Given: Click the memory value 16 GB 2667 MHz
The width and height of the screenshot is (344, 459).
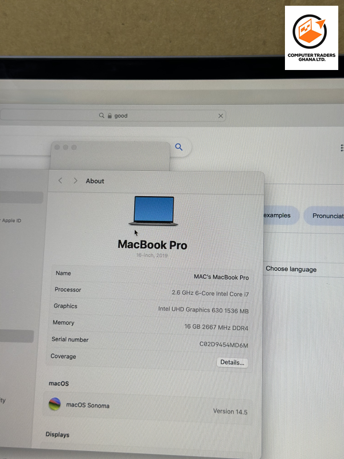Looking at the screenshot, I should coord(216,327).
